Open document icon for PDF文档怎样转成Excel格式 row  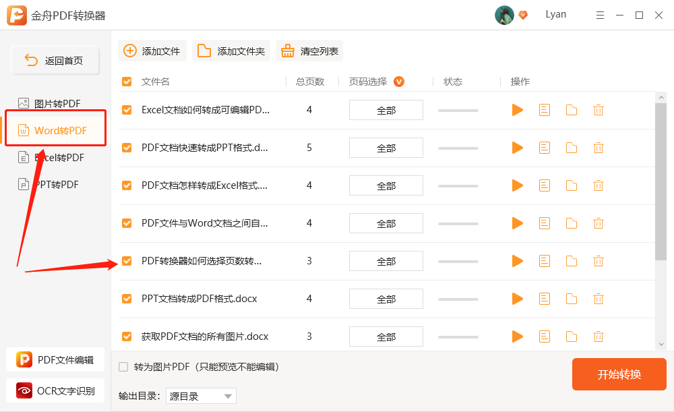coord(545,186)
